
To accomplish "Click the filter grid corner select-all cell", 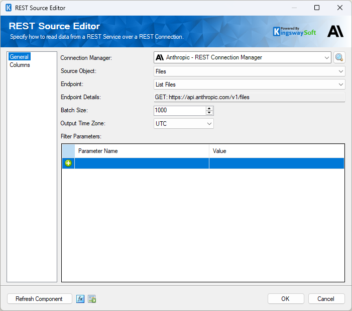I will click(x=68, y=151).
